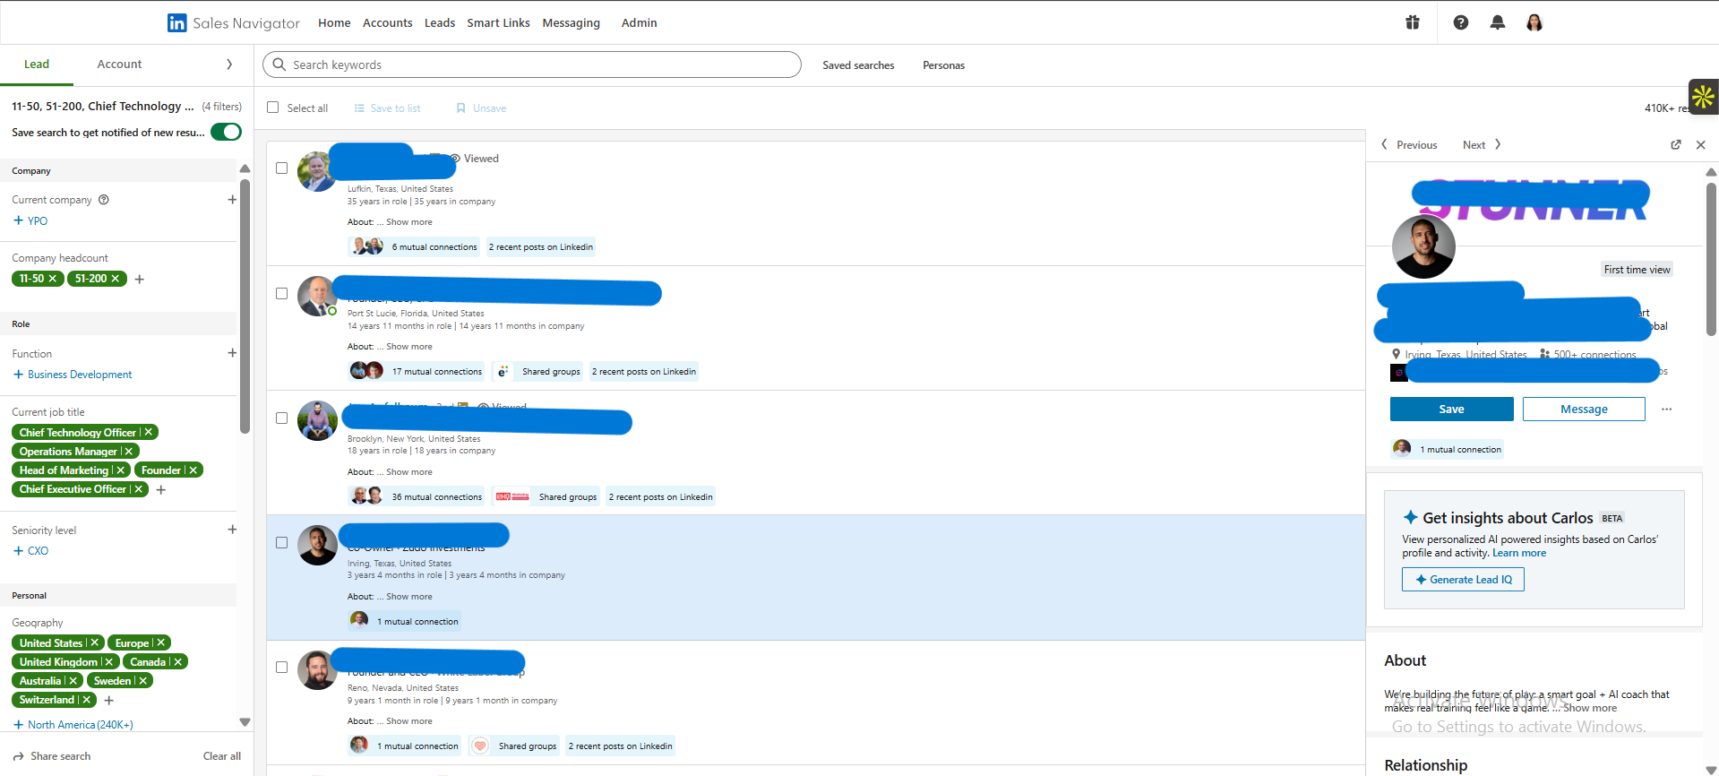Open the three-dot more actions menu
This screenshot has width=1719, height=776.
click(x=1666, y=410)
